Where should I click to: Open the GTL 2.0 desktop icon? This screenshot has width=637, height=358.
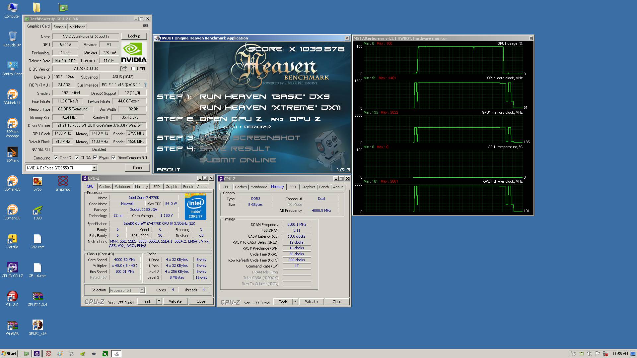pos(12,299)
